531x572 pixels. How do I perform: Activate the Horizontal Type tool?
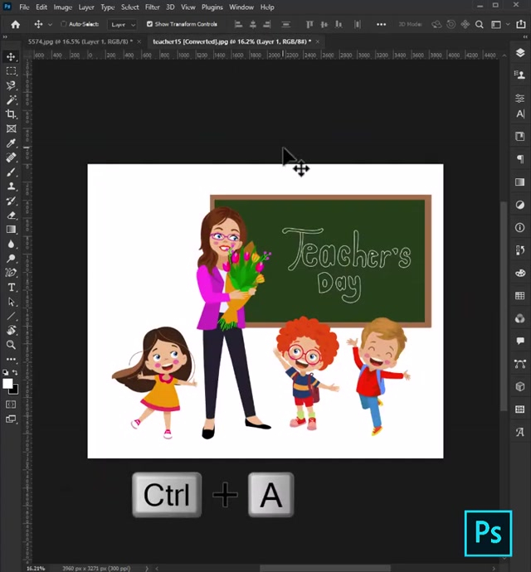(12, 287)
